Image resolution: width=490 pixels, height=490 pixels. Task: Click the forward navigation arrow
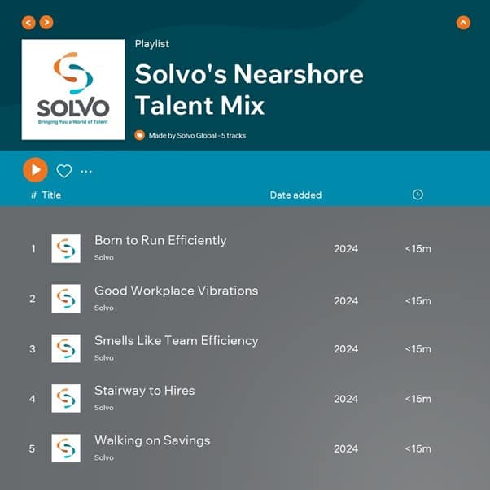[x=46, y=22]
